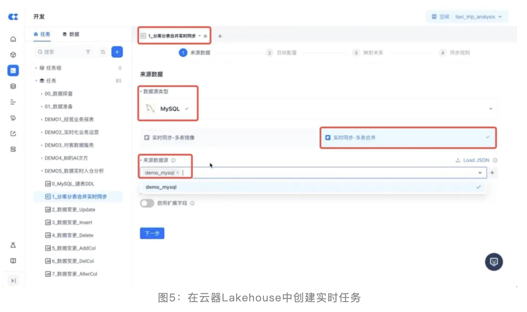Image resolution: width=527 pixels, height=312 pixels.
Task: Click the filter icon beside search box
Action: [88, 52]
